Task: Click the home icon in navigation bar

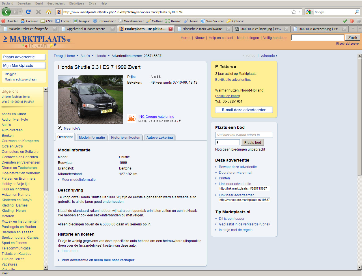Action: click(49, 12)
